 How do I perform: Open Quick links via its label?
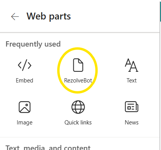(x=78, y=123)
